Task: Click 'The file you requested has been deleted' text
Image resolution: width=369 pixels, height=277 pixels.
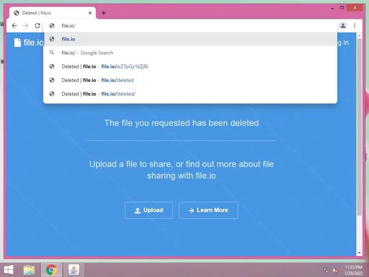Action: coord(182,123)
